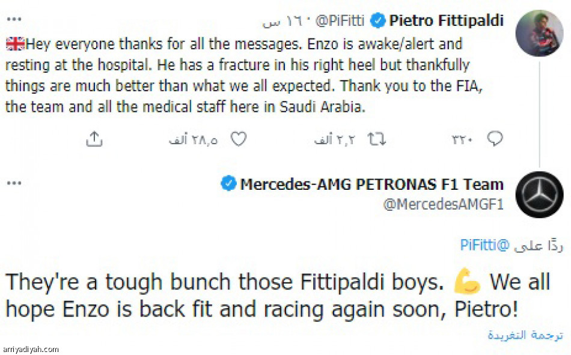Open the Mercedes logo avatar
The image size is (571, 355).
(540, 195)
